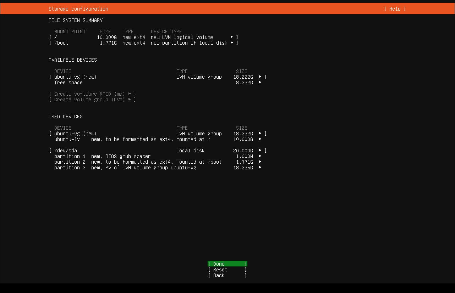
Task: Select ubuntu-vg (new) in Used Devices
Action: pyautogui.click(x=158, y=134)
